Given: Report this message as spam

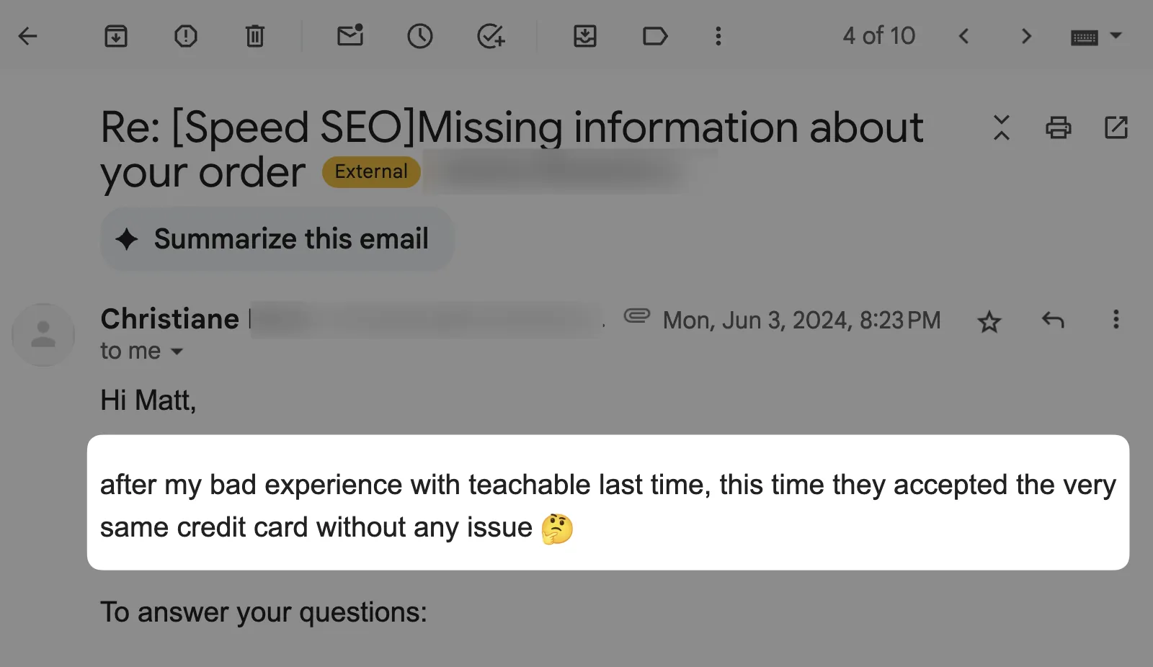Looking at the screenshot, I should 186,36.
